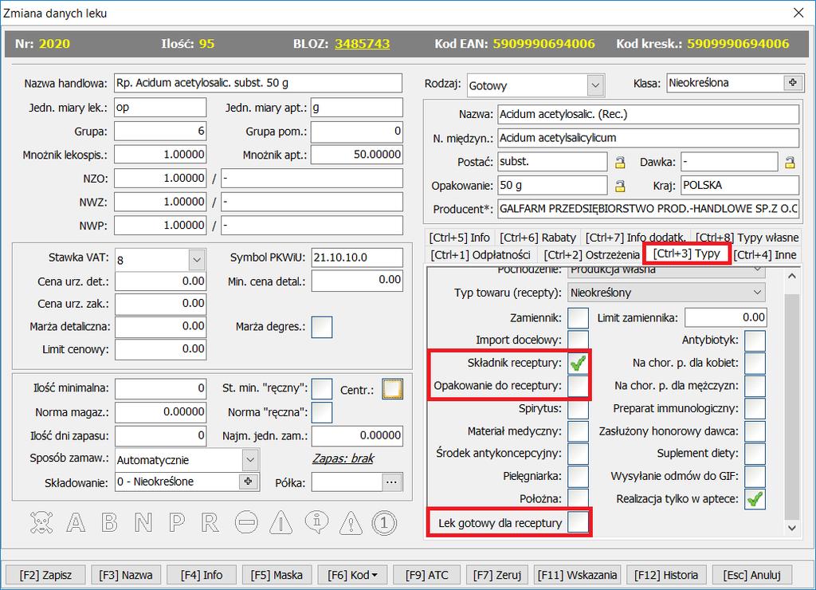
Task: Cancel with the Esc Anuluj button
Action: 751,575
